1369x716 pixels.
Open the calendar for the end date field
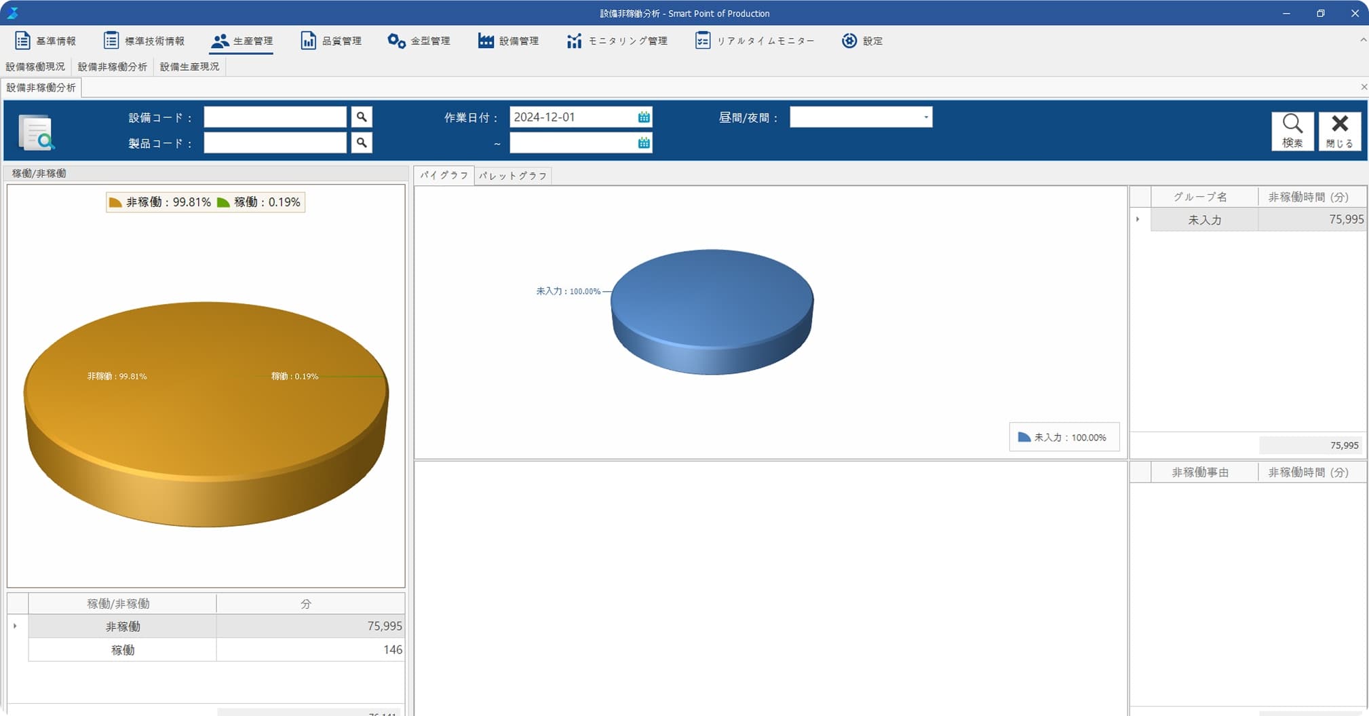click(643, 143)
